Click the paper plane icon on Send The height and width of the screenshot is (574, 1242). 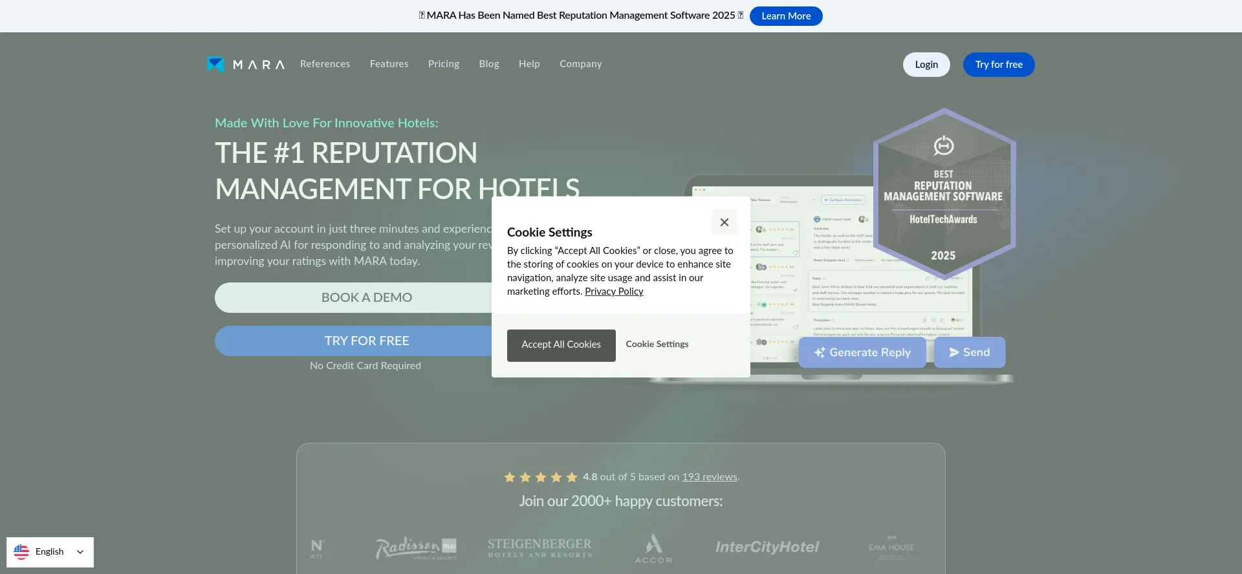(954, 352)
